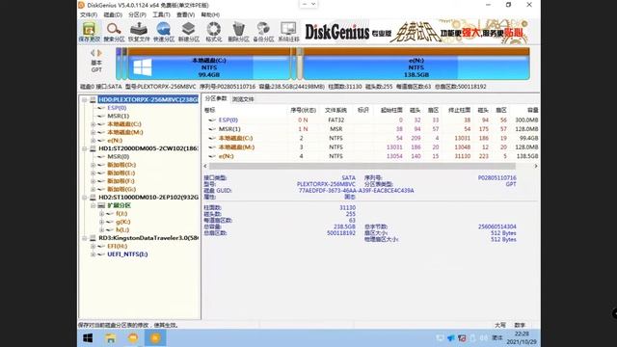Expand the 本地磁盘(M:) tree node
This screenshot has height=347, width=617.
[93, 133]
